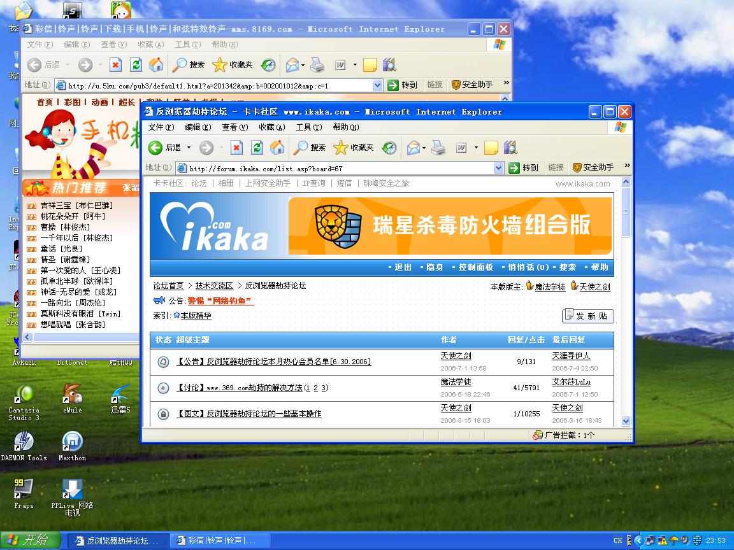Open Favorites (收藏夹) in ringtone 8169 window

[x=232, y=64]
